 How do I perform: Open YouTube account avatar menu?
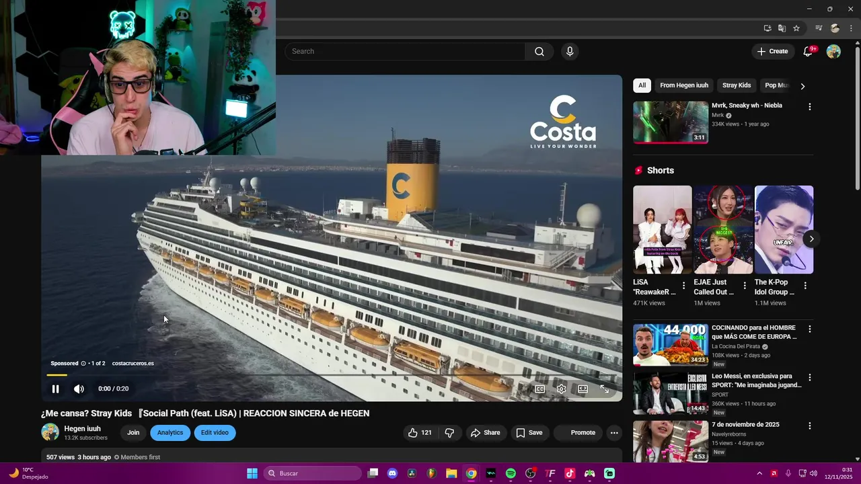833,51
